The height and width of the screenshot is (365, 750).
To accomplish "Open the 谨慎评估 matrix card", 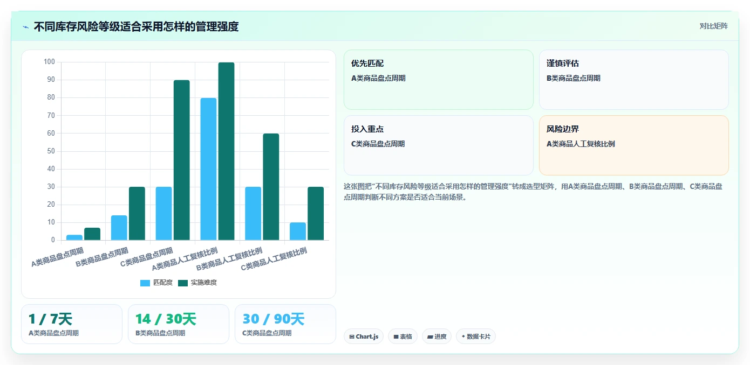I will pos(633,80).
